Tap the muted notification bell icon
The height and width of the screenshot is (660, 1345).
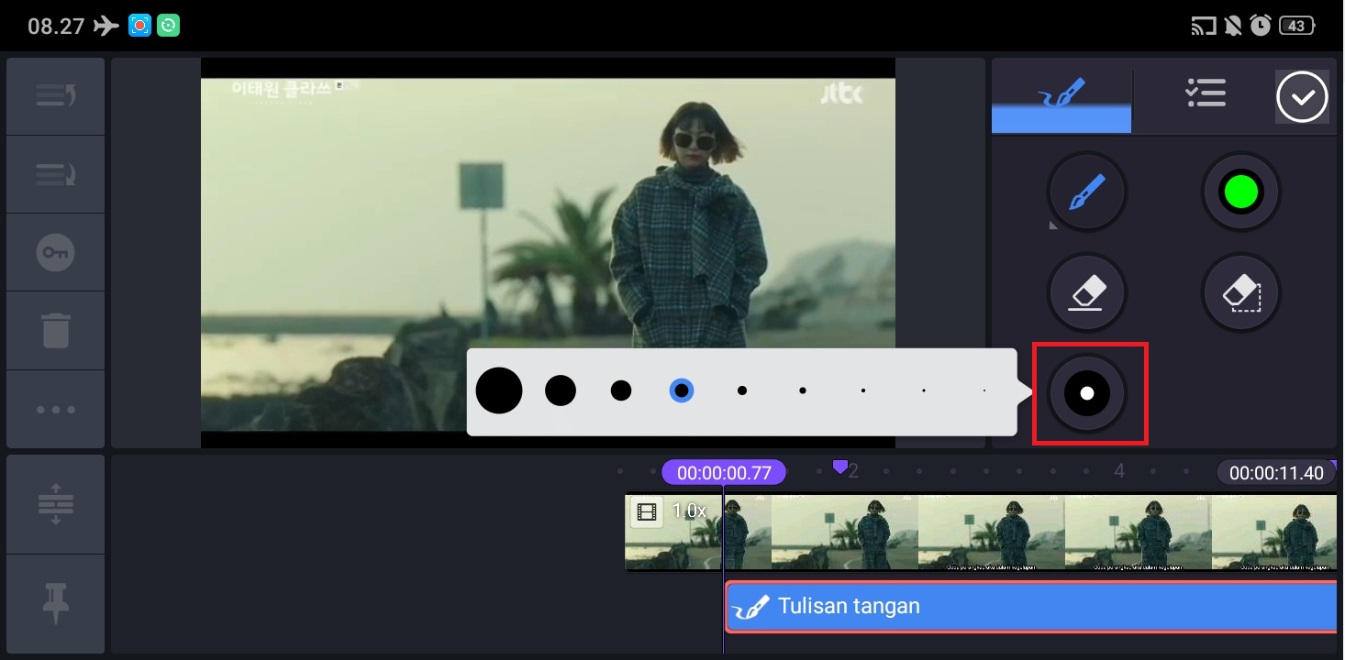[1233, 26]
